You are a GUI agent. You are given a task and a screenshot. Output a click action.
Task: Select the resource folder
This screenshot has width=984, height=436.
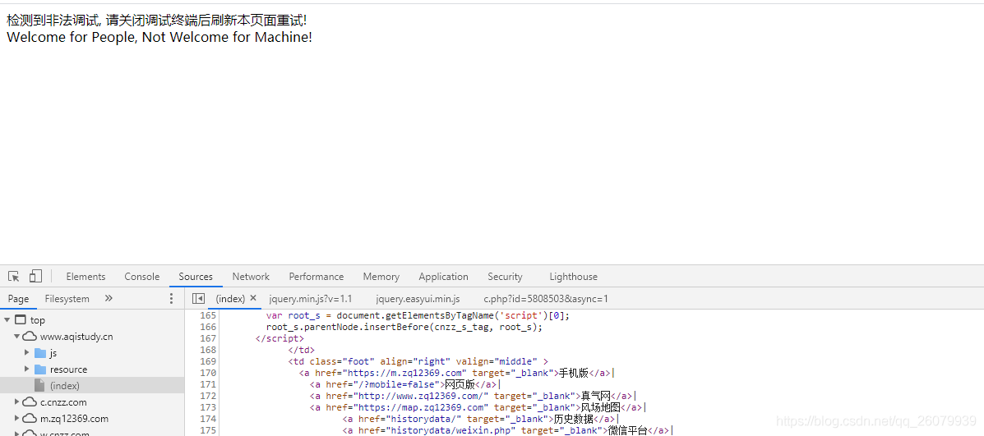point(68,369)
